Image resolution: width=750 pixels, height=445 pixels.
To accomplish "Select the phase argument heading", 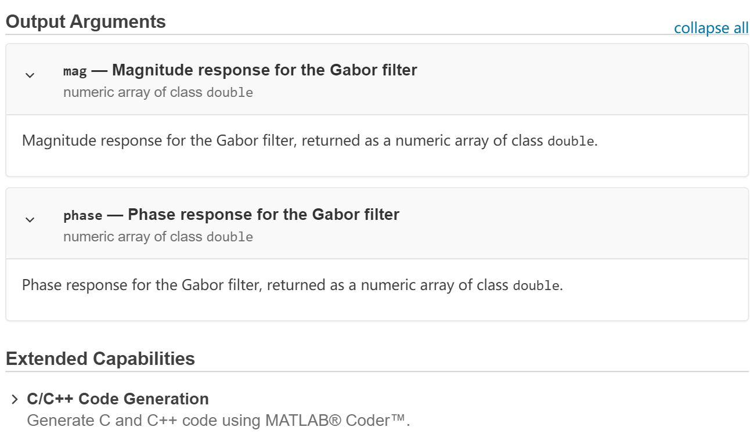I will 231,214.
